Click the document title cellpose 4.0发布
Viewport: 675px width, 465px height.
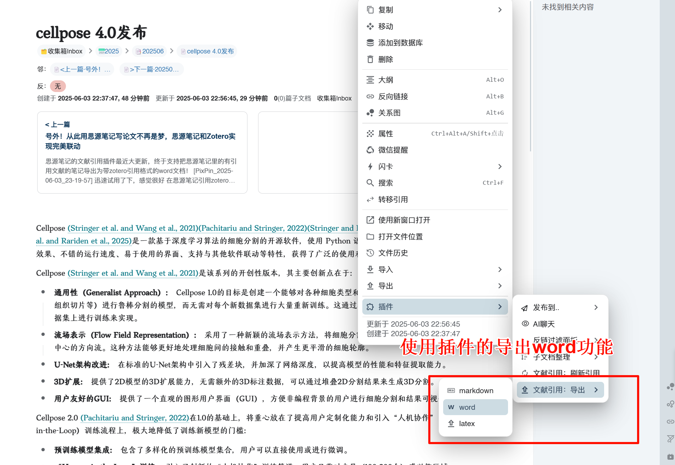(x=91, y=33)
